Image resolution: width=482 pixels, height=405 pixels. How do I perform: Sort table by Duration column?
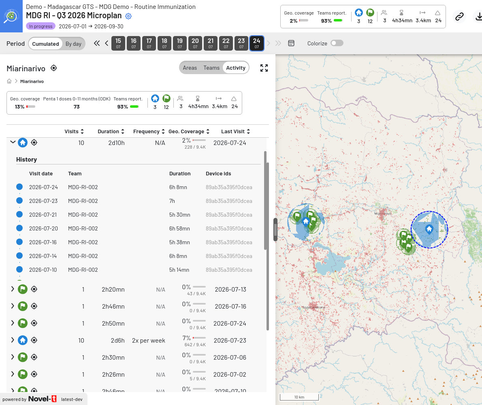pos(111,132)
